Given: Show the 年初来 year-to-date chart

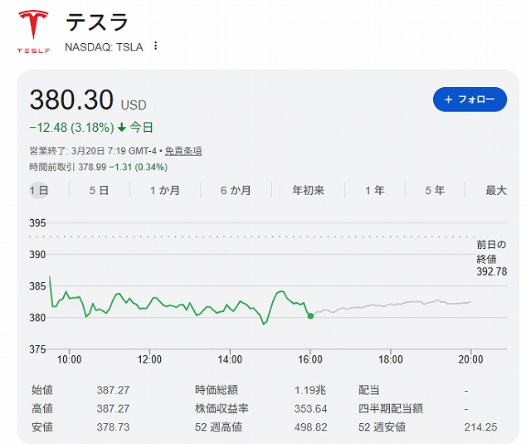Looking at the screenshot, I should [308, 190].
